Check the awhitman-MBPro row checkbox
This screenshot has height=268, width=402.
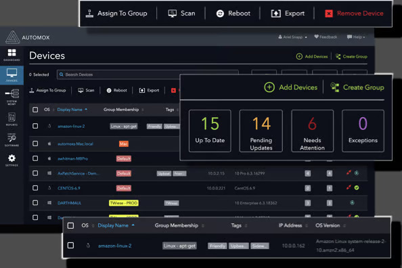pyautogui.click(x=35, y=158)
